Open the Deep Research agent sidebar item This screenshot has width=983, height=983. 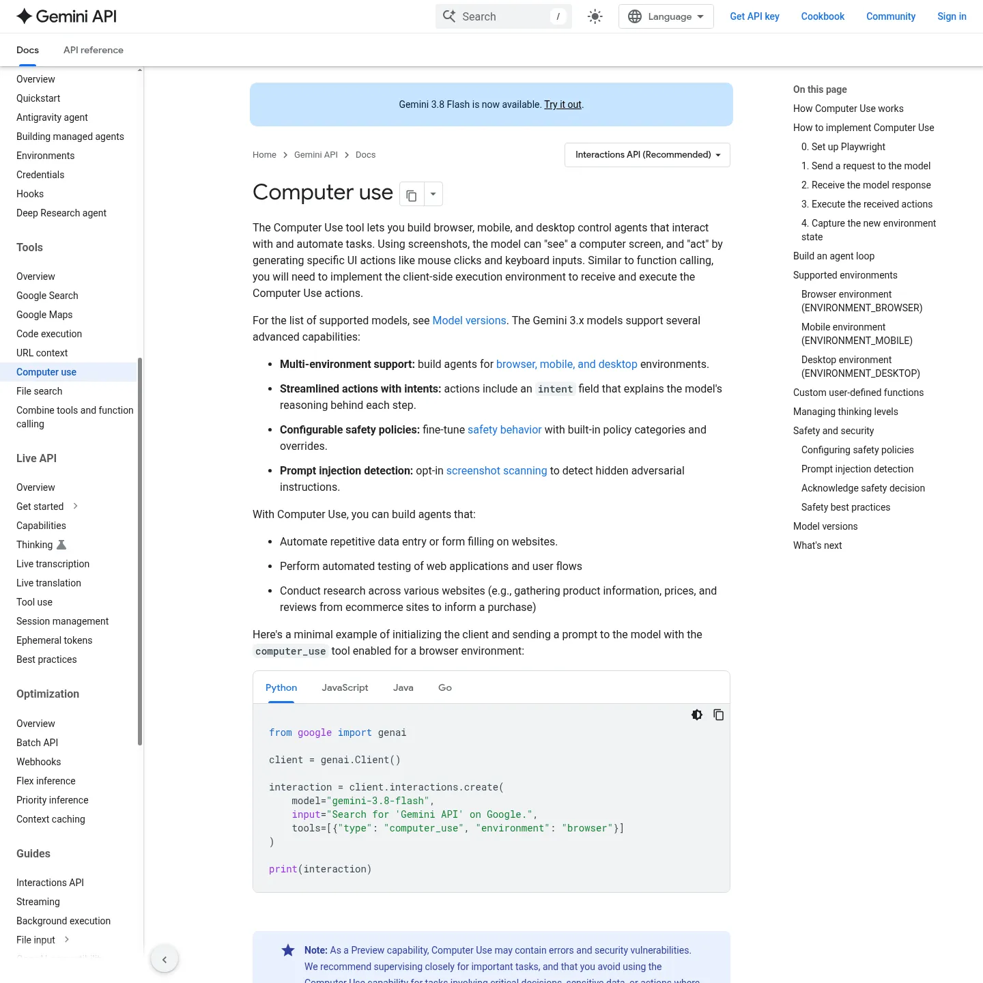(x=61, y=213)
